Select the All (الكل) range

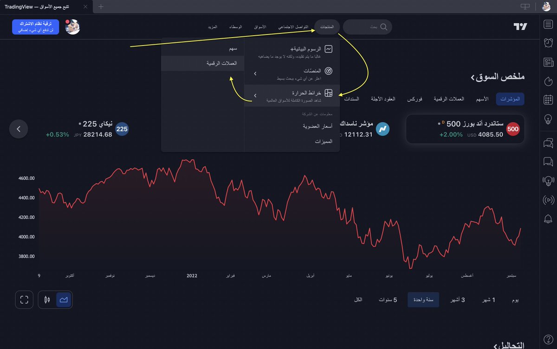tap(358, 300)
